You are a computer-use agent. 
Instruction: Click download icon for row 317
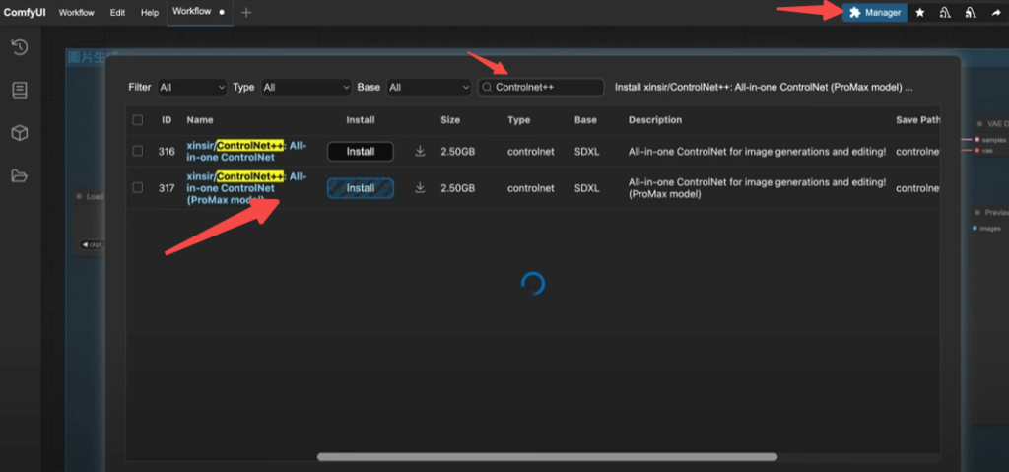(420, 188)
